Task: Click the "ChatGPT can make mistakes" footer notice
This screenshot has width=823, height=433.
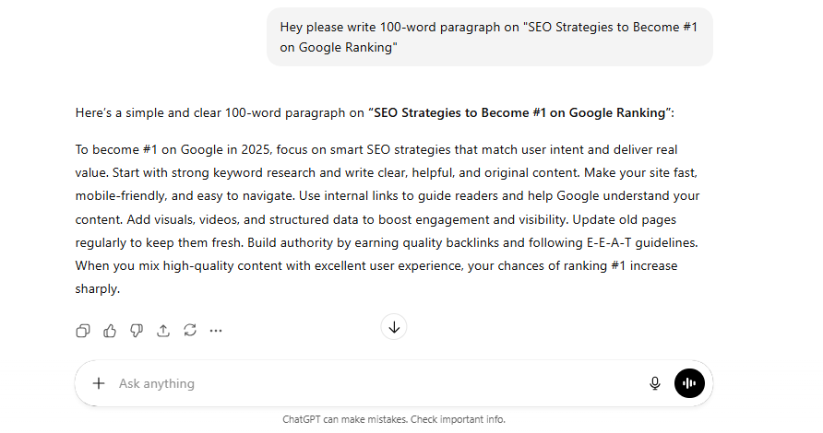Action: coord(394,419)
